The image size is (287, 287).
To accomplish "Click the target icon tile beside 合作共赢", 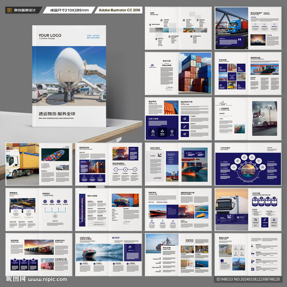I will [x=185, y=134].
